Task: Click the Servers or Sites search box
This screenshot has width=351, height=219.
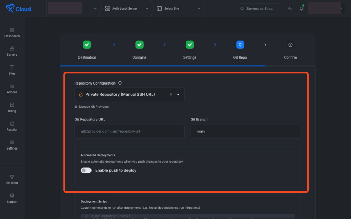Action: (258, 9)
